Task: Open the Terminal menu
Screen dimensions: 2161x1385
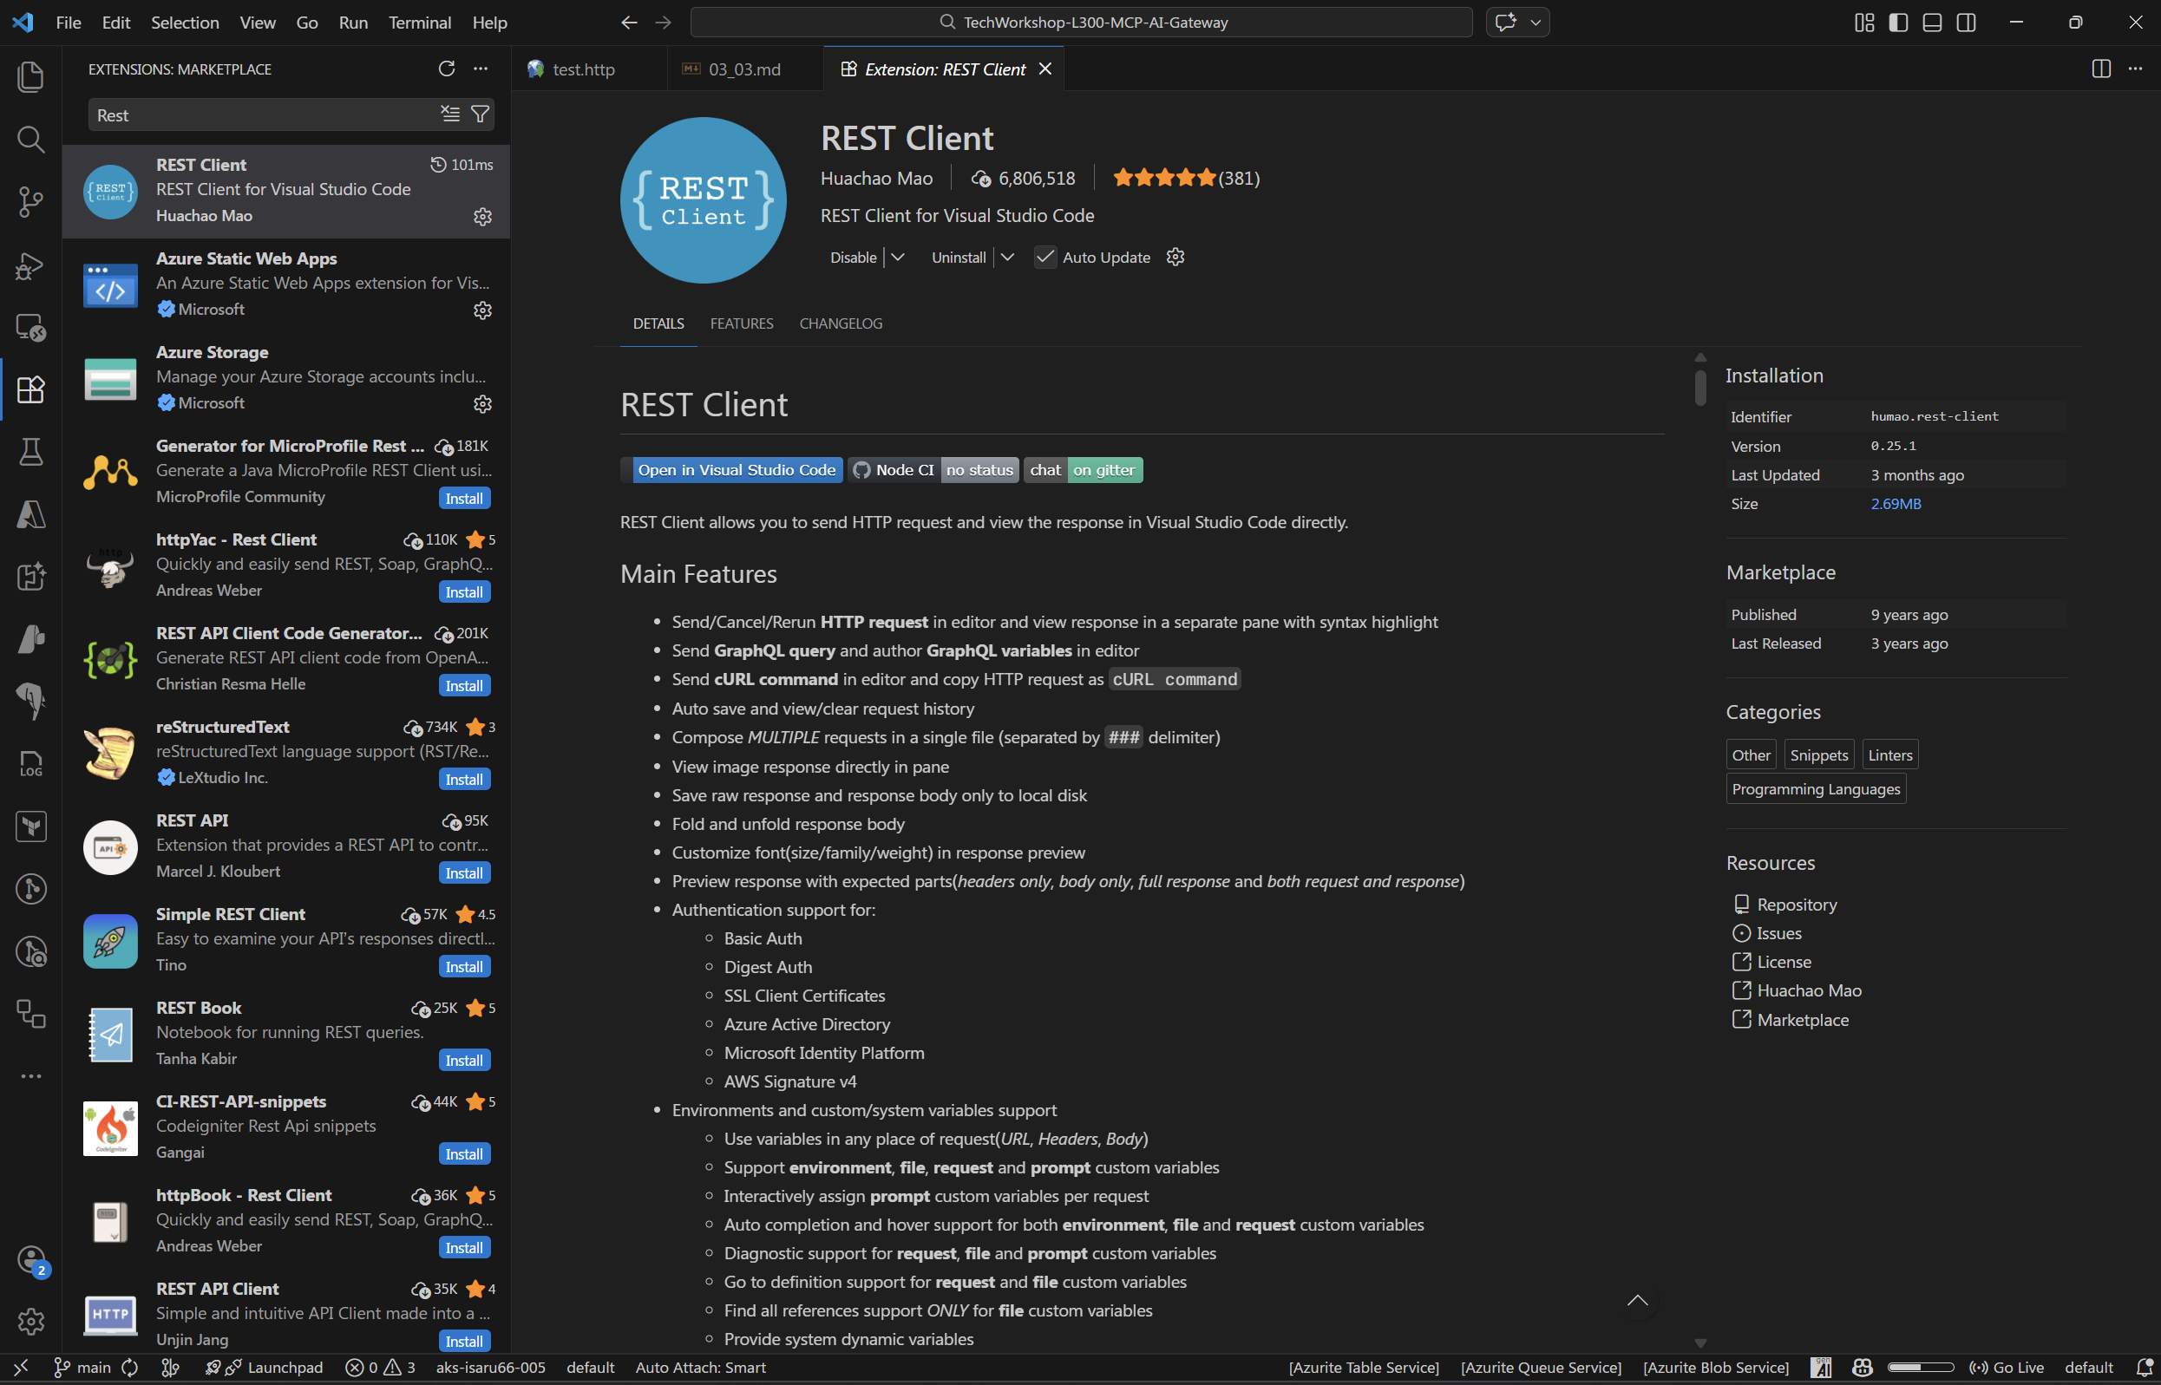Action: (419, 23)
